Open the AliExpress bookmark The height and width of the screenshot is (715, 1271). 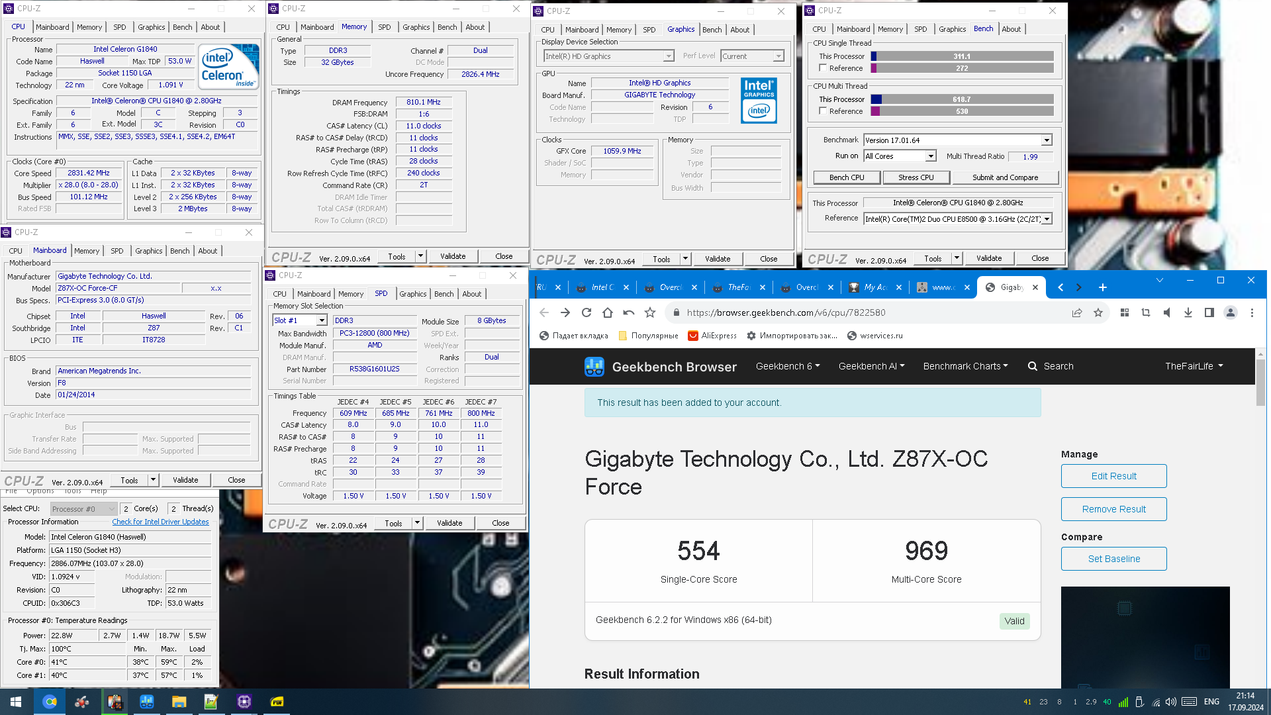(712, 336)
